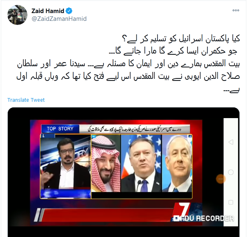Image resolution: width=248 pixels, height=237 pixels.
Task: Click the TOP STORY banner label
Action: (60, 129)
